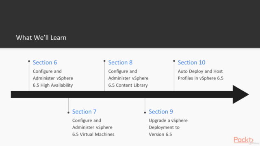Viewport: 260px width, 146px height.
Task: Select the 'Section 6' heading
Action: click(x=45, y=62)
